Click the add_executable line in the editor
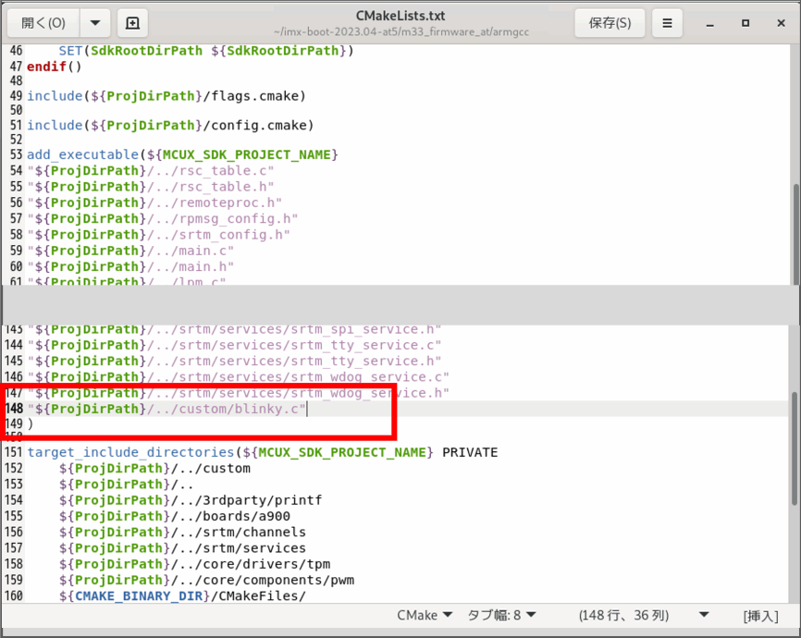Image resolution: width=801 pixels, height=638 pixels. [x=185, y=154]
